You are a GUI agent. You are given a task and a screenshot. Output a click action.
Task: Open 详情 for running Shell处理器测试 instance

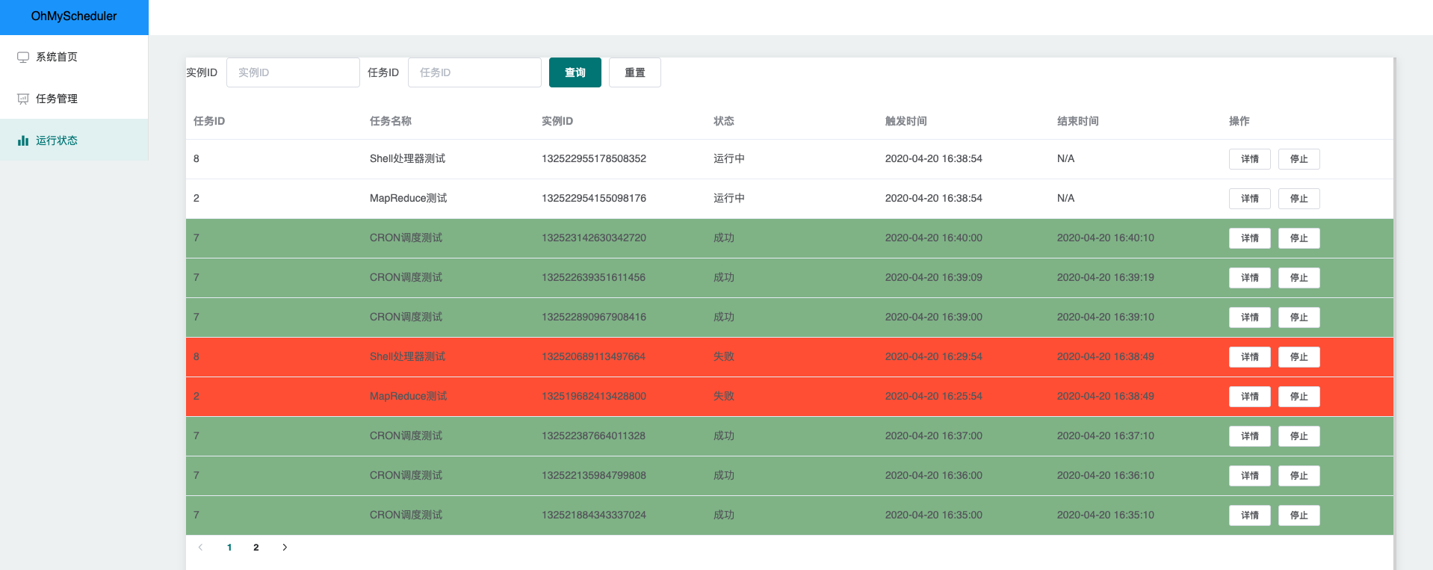click(1250, 159)
